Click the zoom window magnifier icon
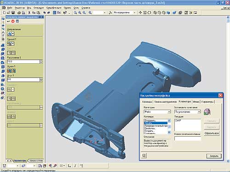230x172 pixels. tap(75, 13)
